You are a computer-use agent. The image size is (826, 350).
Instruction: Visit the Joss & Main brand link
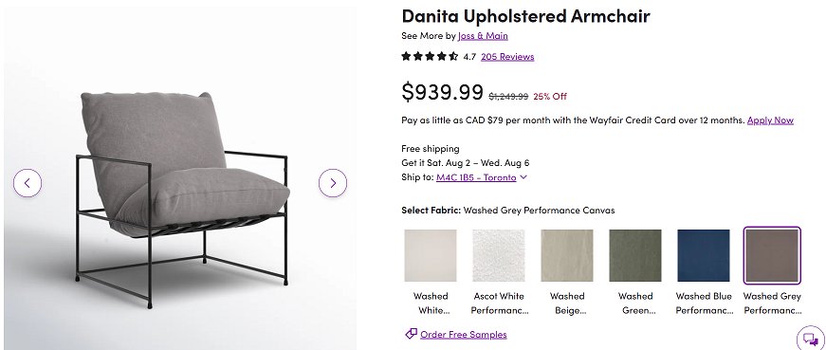(483, 35)
